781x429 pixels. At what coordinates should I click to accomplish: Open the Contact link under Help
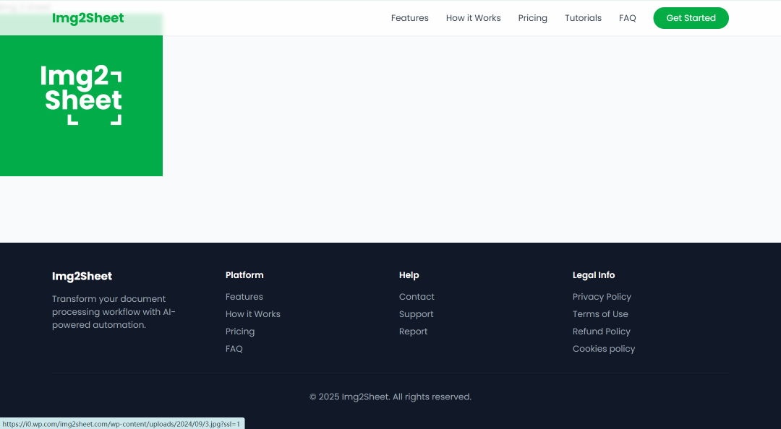pyautogui.click(x=417, y=297)
